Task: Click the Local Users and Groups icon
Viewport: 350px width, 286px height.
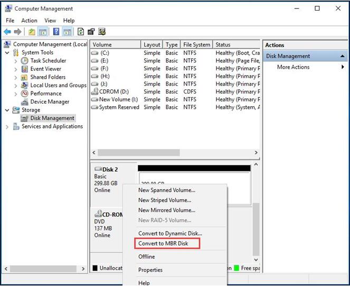Action: tap(24, 85)
